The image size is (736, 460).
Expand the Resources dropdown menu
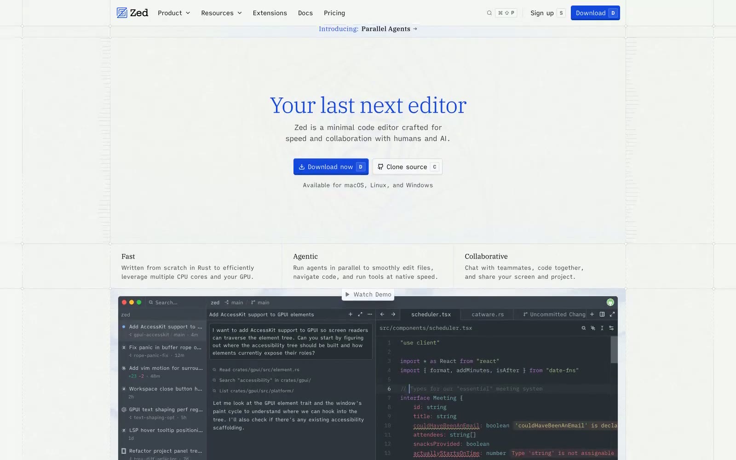[221, 13]
